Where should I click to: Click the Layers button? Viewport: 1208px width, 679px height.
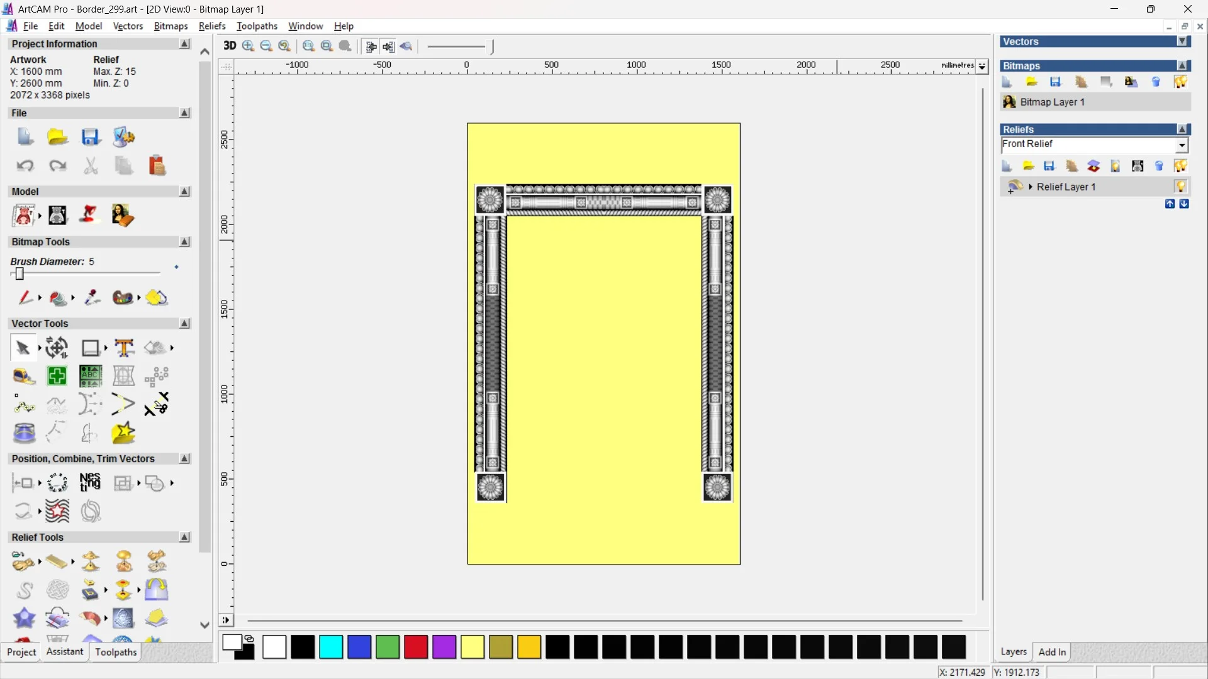pyautogui.click(x=1014, y=652)
